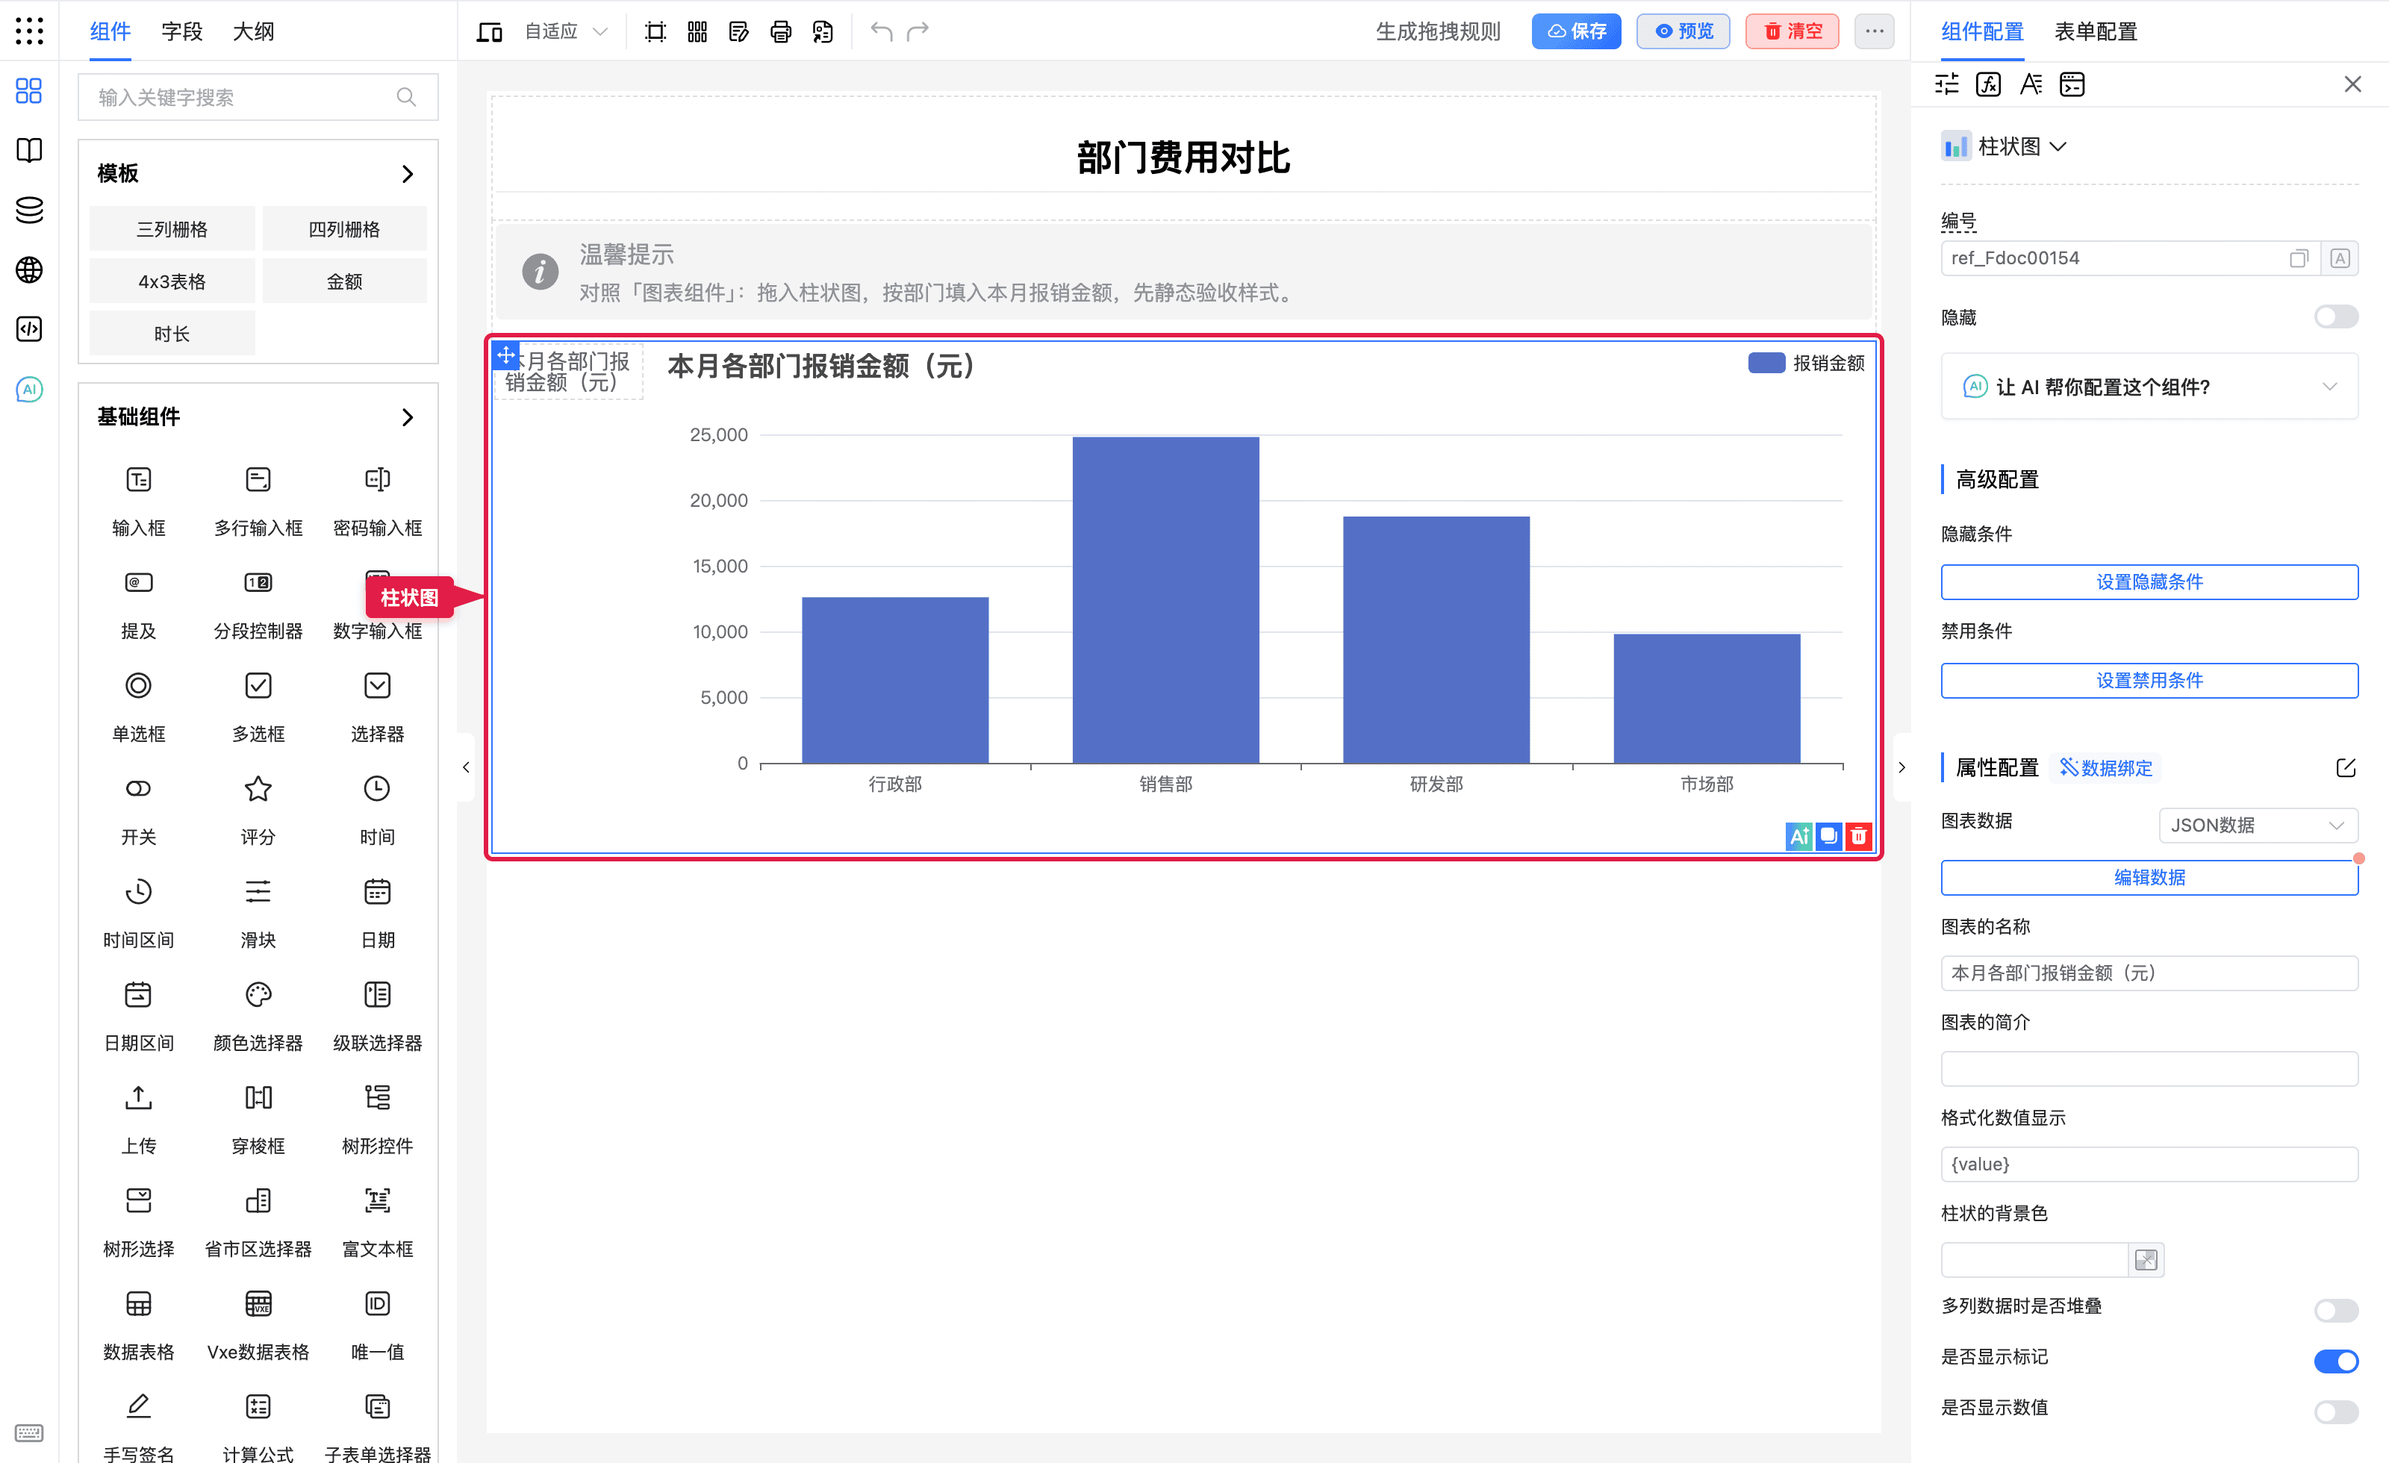Open the events panel tab icon
Viewport: 2389px width, 1463px height.
click(x=2072, y=84)
